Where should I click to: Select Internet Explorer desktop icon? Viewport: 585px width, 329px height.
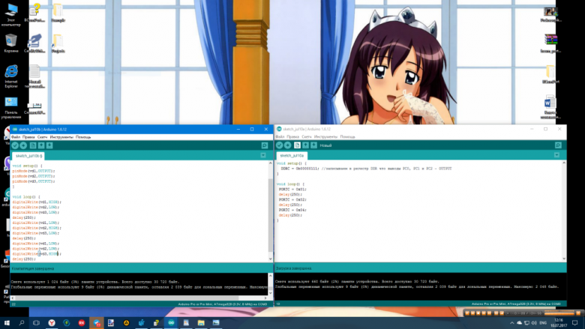(x=11, y=76)
